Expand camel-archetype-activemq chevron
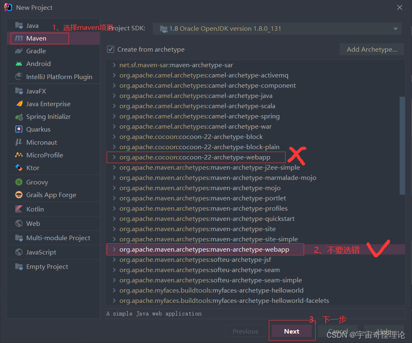Image resolution: width=412 pixels, height=343 pixels. [x=114, y=75]
